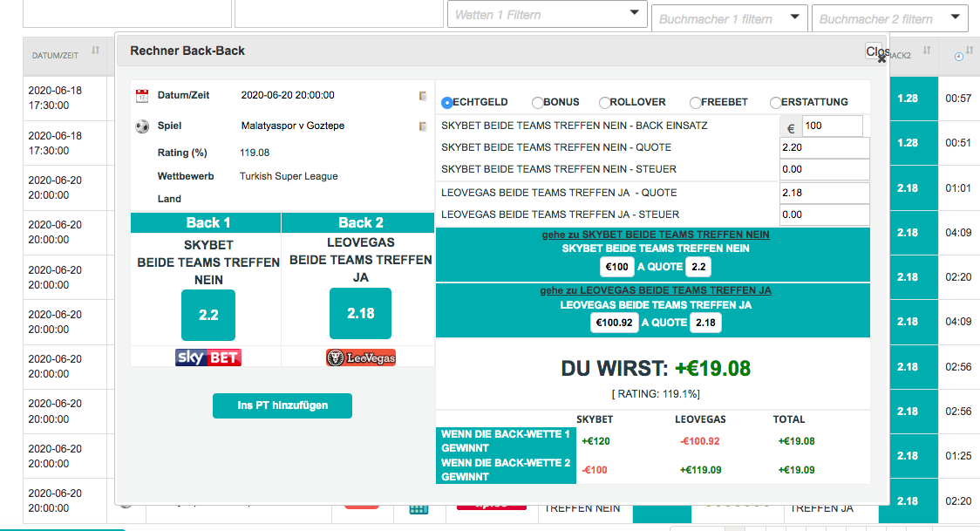The image size is (980, 531).
Task: Click the €100 stake box for Skybet
Action: point(617,267)
